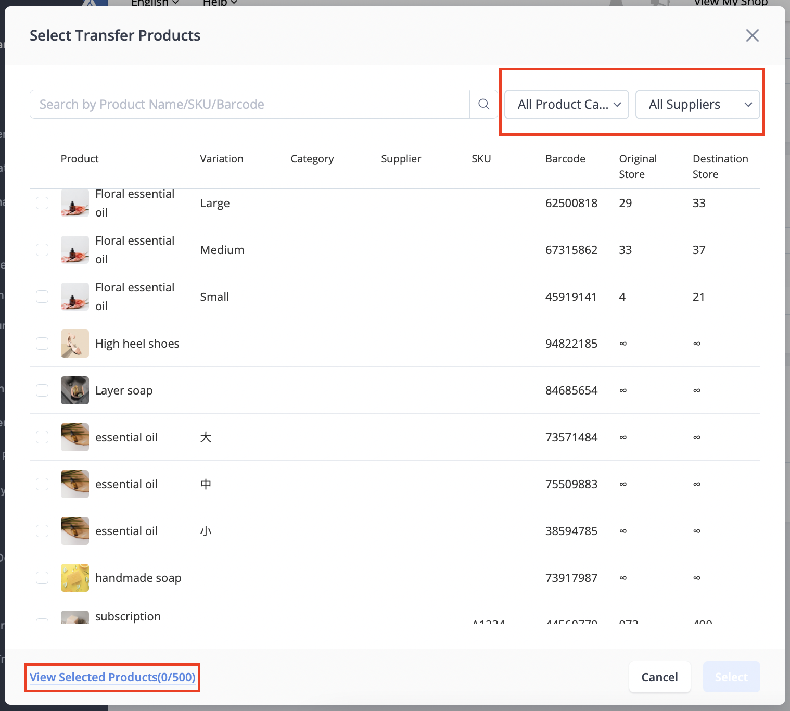
Task: Click barcode 73917987
Action: [571, 578]
